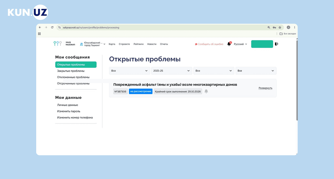Click the 'на рассмотрении' status badge
The height and width of the screenshot is (179, 334).
(x=141, y=91)
